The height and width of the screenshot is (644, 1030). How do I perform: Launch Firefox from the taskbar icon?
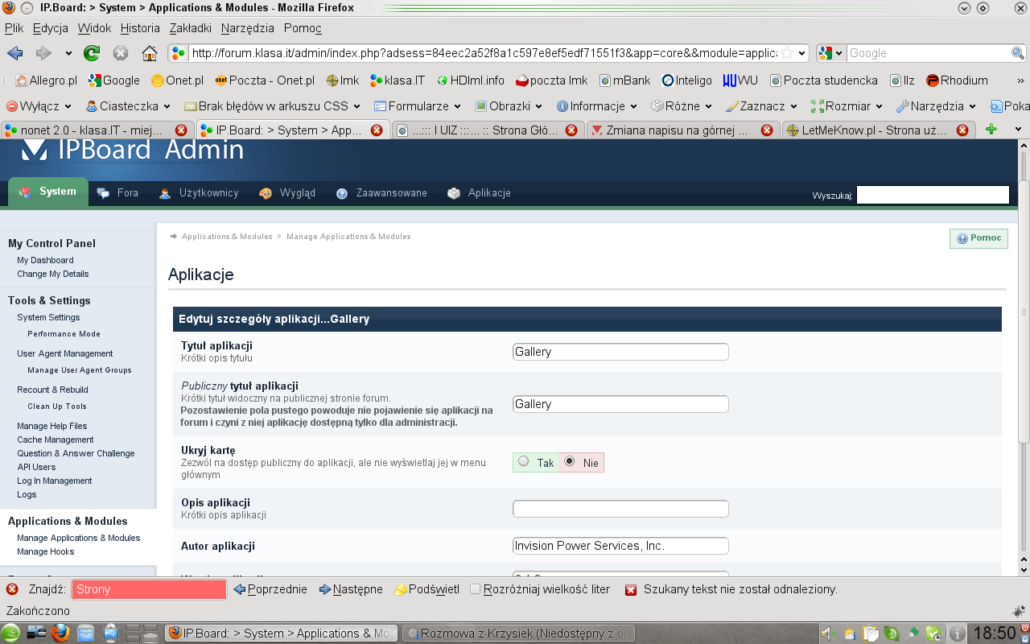60,634
